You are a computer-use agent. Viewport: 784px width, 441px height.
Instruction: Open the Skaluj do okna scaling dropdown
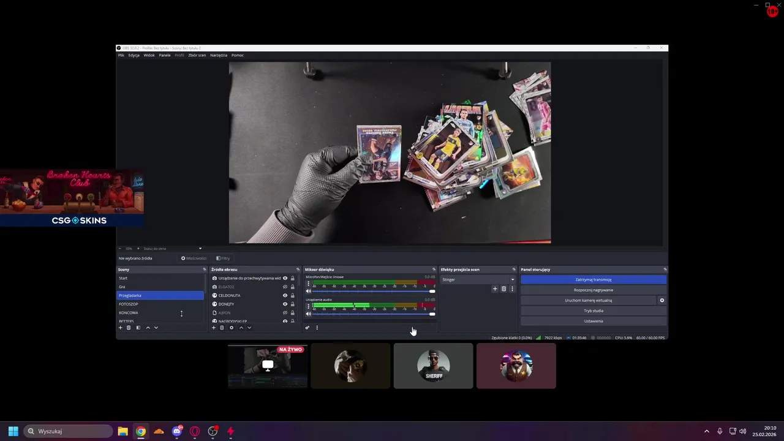173,249
